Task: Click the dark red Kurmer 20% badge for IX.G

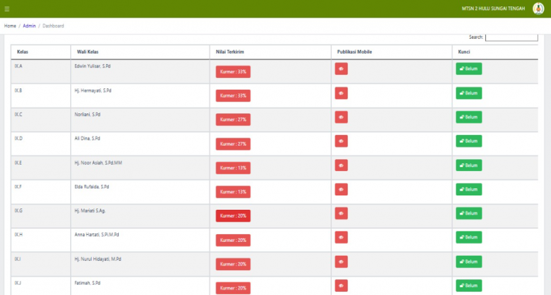Action: point(233,216)
